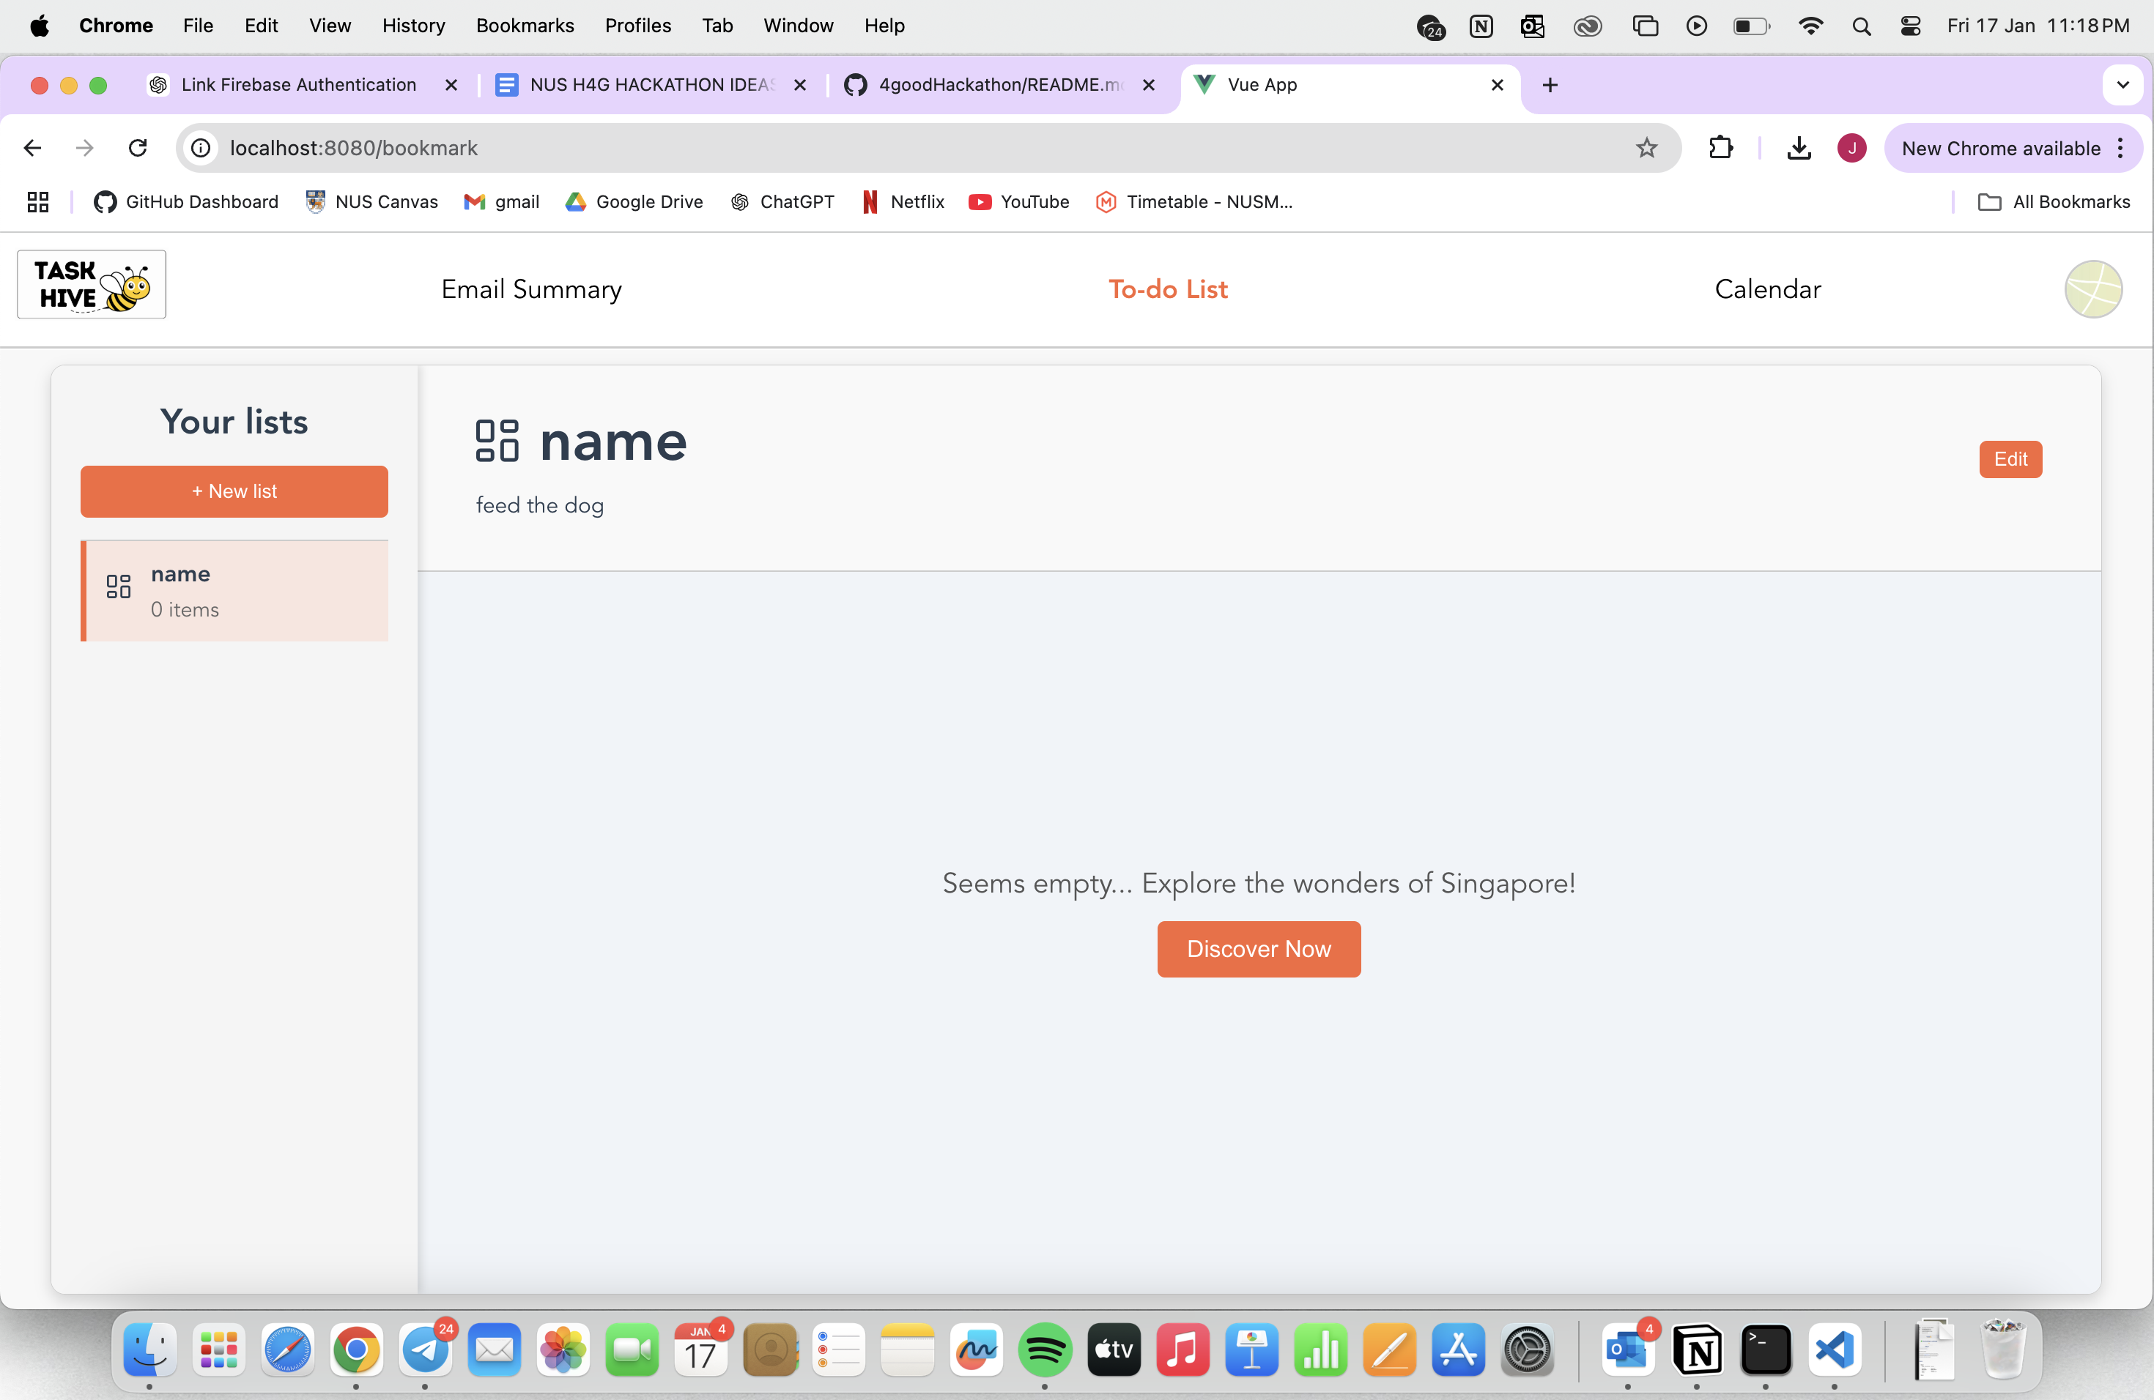Image resolution: width=2154 pixels, height=1400 pixels.
Task: Expand the tab search dropdown chevron
Action: (x=2122, y=85)
